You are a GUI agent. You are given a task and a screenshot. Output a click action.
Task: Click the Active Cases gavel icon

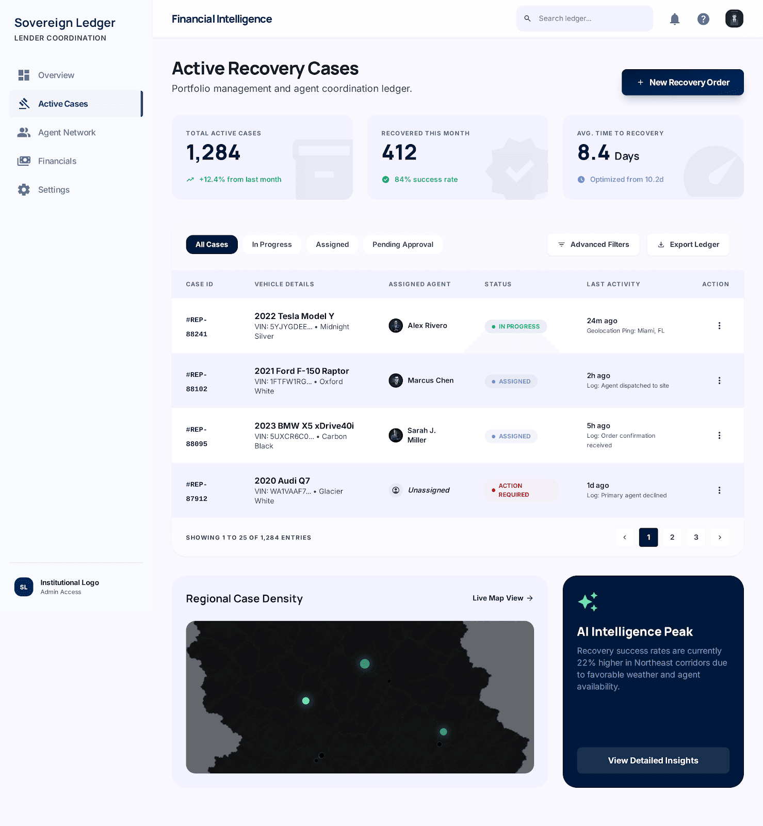tap(24, 104)
